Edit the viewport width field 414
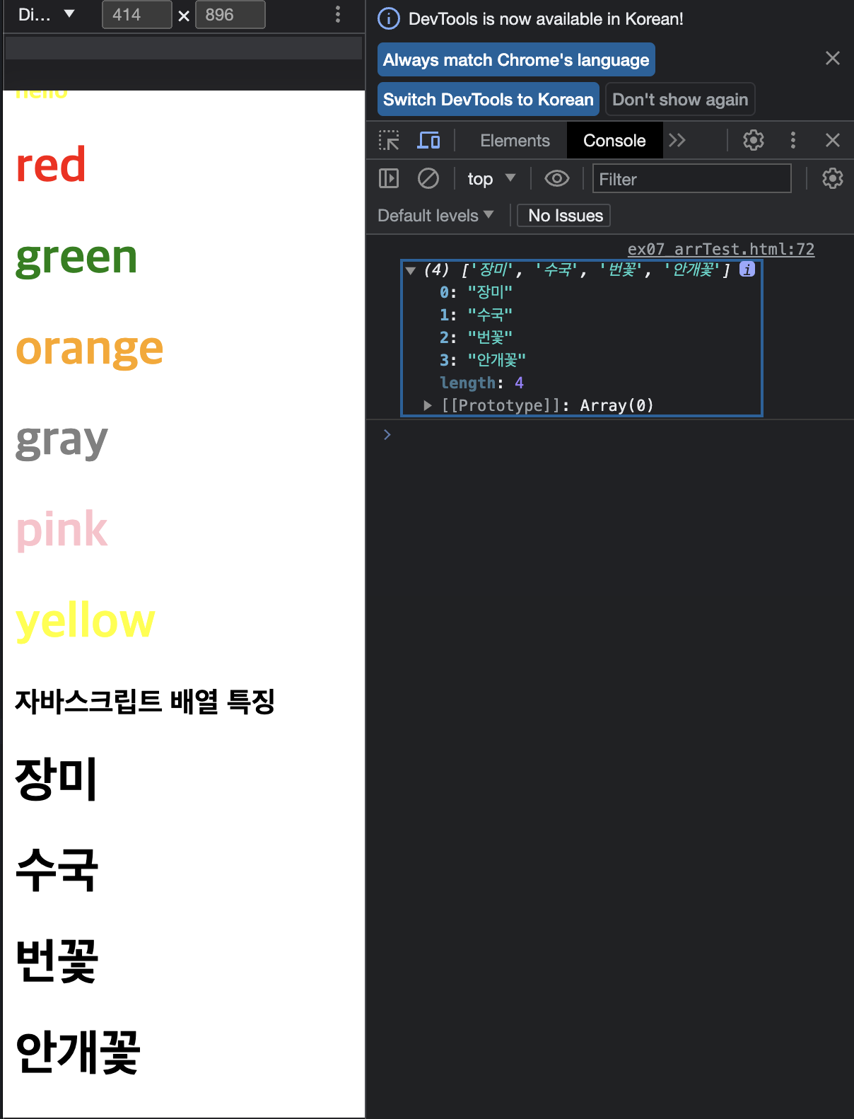Screen dimensions: 854x1119 137,14
